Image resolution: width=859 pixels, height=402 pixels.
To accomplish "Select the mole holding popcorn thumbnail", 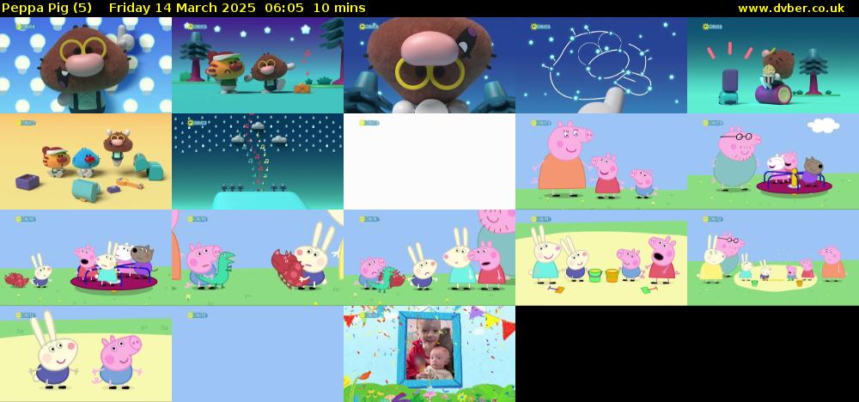I will [773, 65].
